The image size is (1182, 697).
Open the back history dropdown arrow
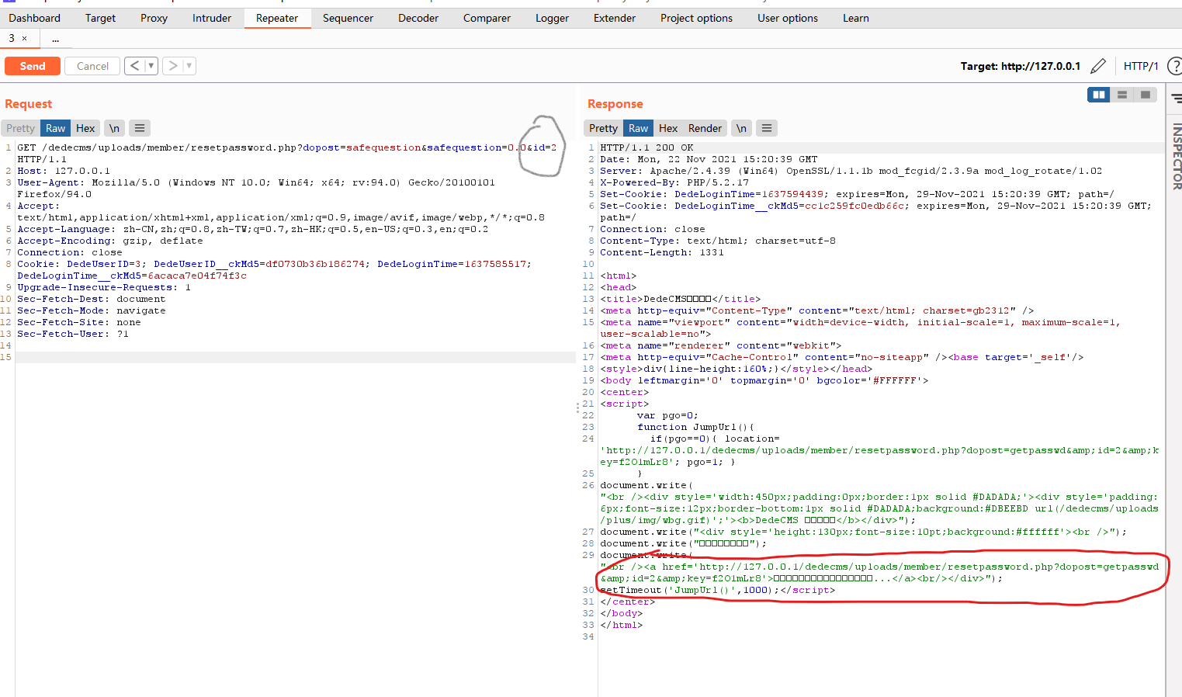(x=151, y=66)
